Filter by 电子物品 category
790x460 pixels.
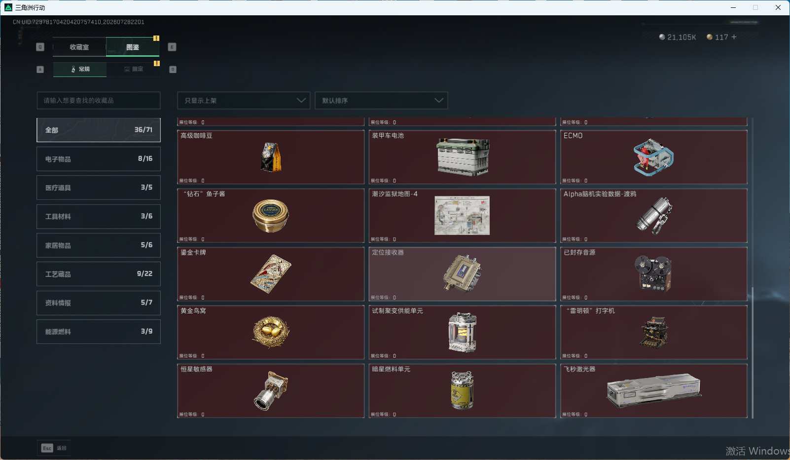[x=99, y=159]
